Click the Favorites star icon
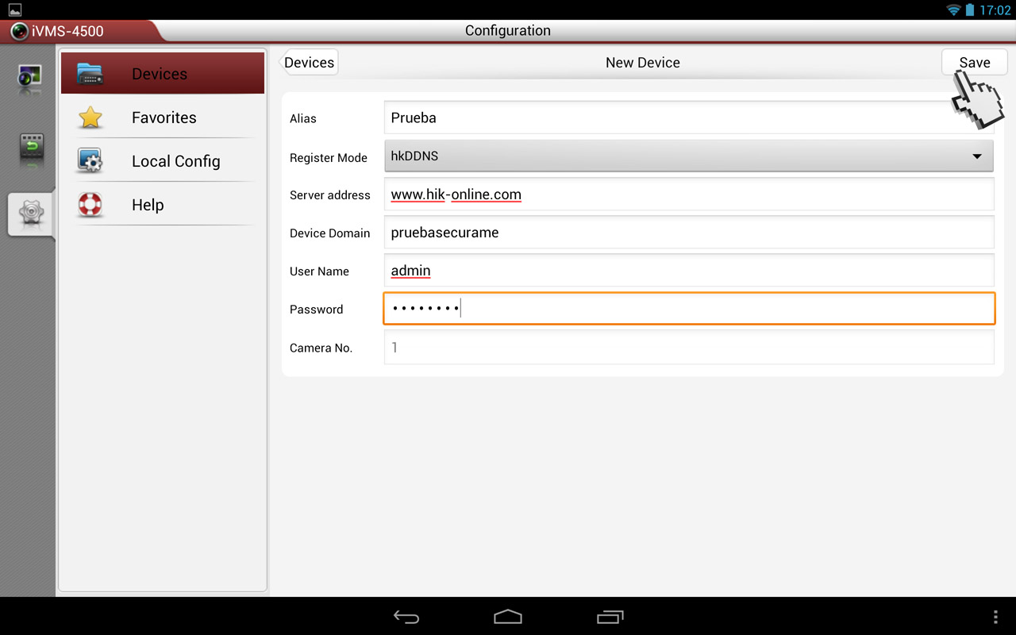 (90, 117)
